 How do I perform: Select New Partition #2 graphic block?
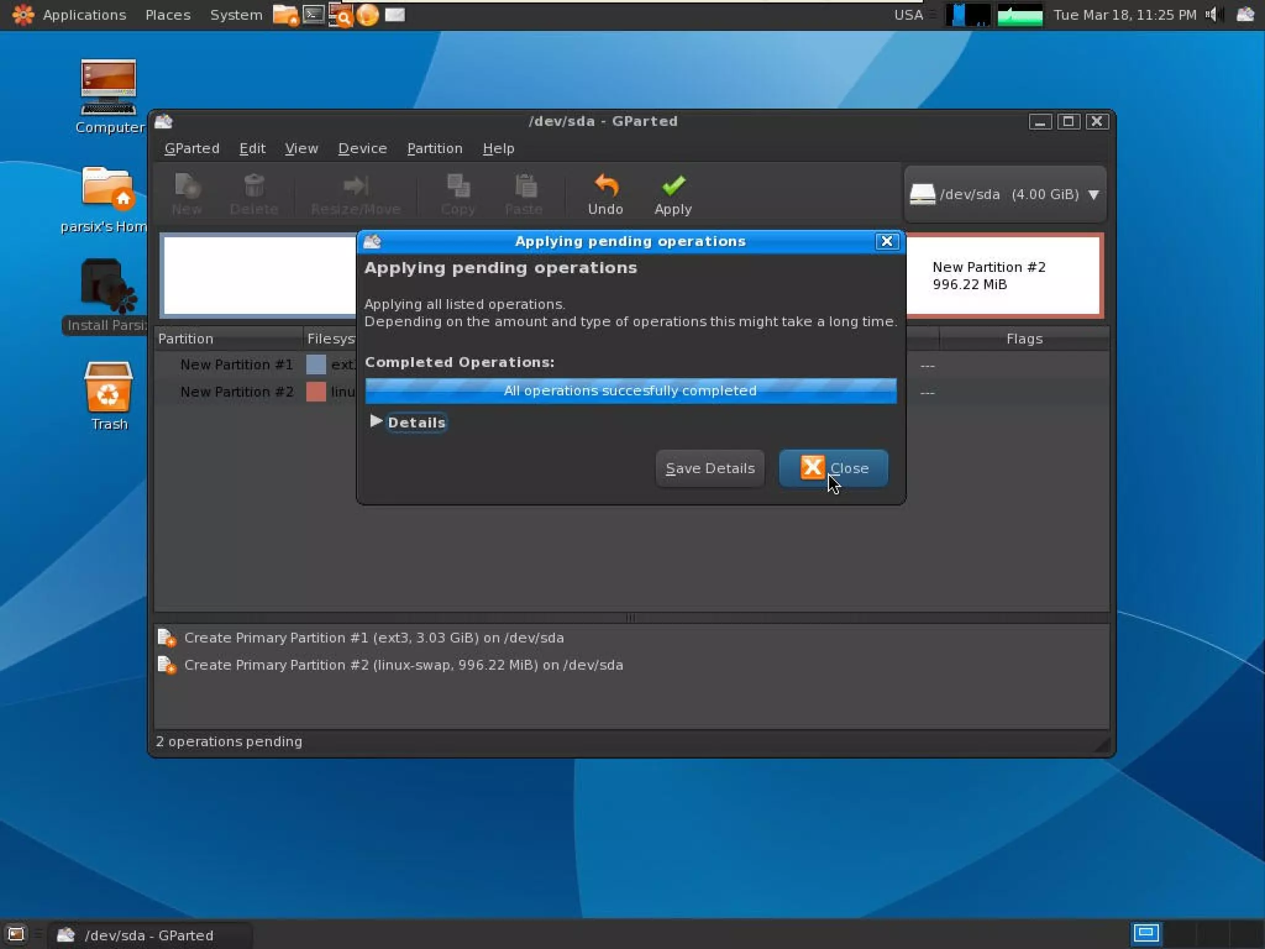[1004, 276]
